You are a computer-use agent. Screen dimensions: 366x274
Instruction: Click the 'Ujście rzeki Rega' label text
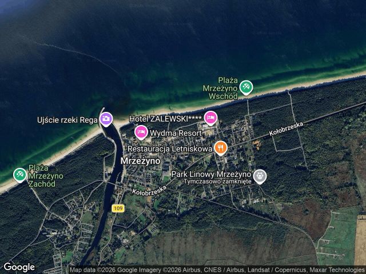point(67,120)
